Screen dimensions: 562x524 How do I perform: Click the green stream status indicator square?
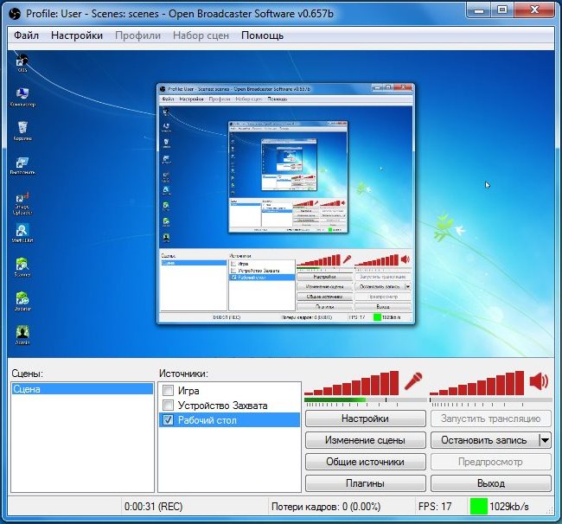click(478, 506)
